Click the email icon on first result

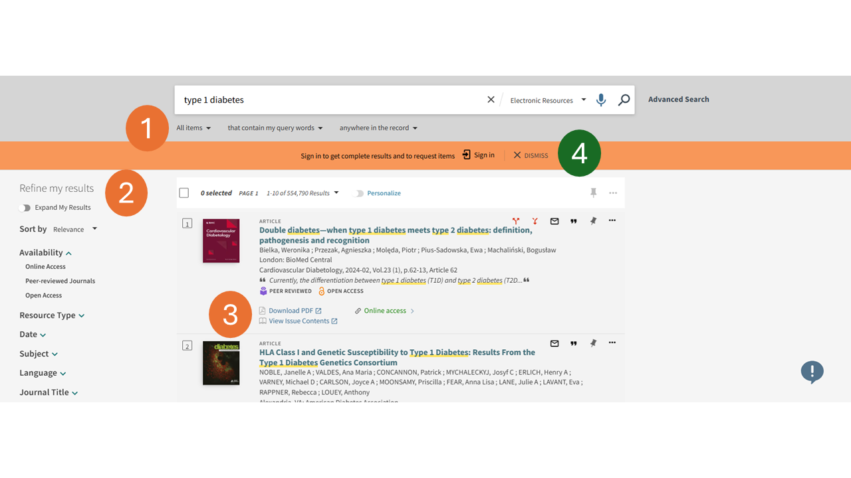[554, 221]
